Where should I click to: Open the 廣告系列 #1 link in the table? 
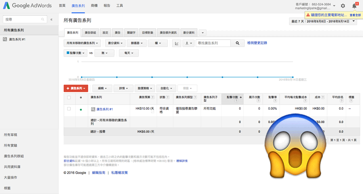[x=105, y=109]
